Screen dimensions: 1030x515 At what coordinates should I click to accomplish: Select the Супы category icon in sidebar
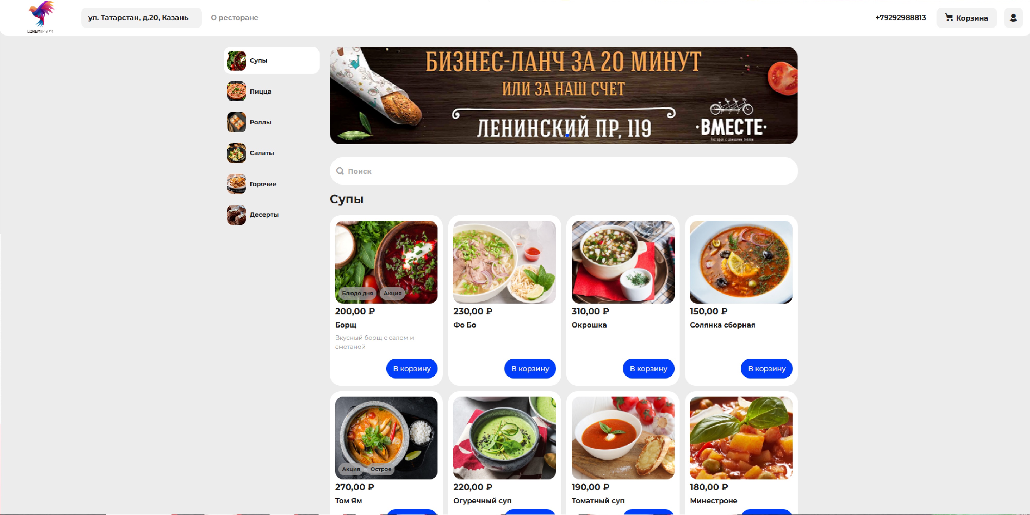point(237,60)
